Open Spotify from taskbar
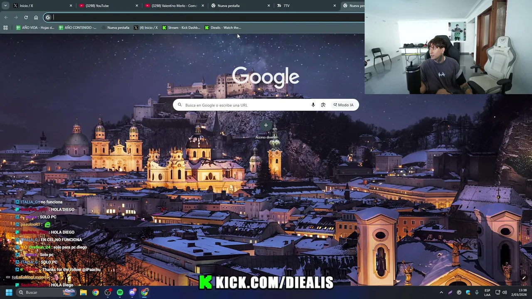Viewport: 532px width, 299px height. click(x=120, y=292)
